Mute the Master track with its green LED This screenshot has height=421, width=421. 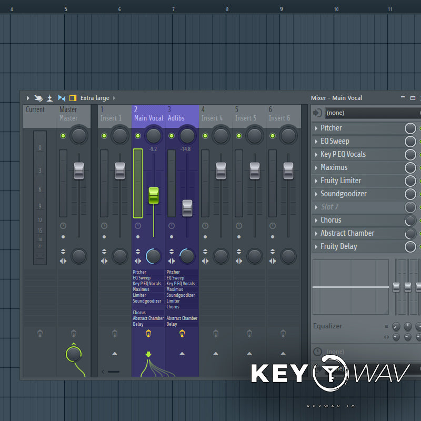63,136
